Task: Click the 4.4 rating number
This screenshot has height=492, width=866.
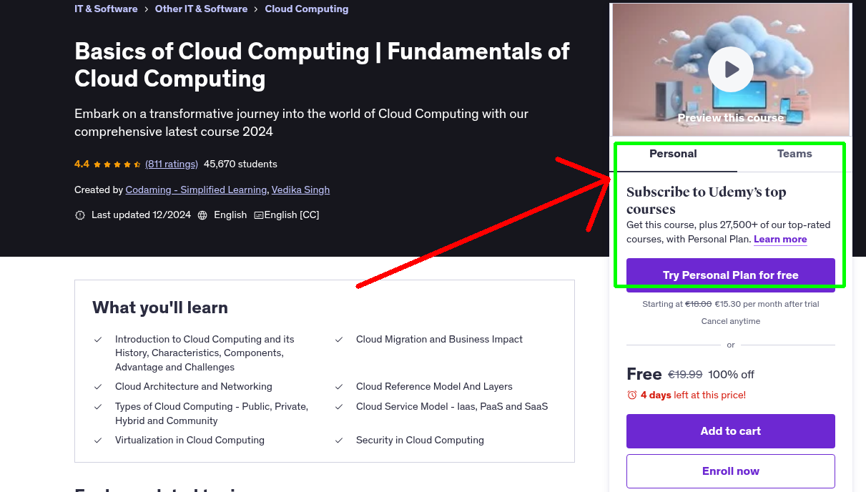Action: (82, 164)
